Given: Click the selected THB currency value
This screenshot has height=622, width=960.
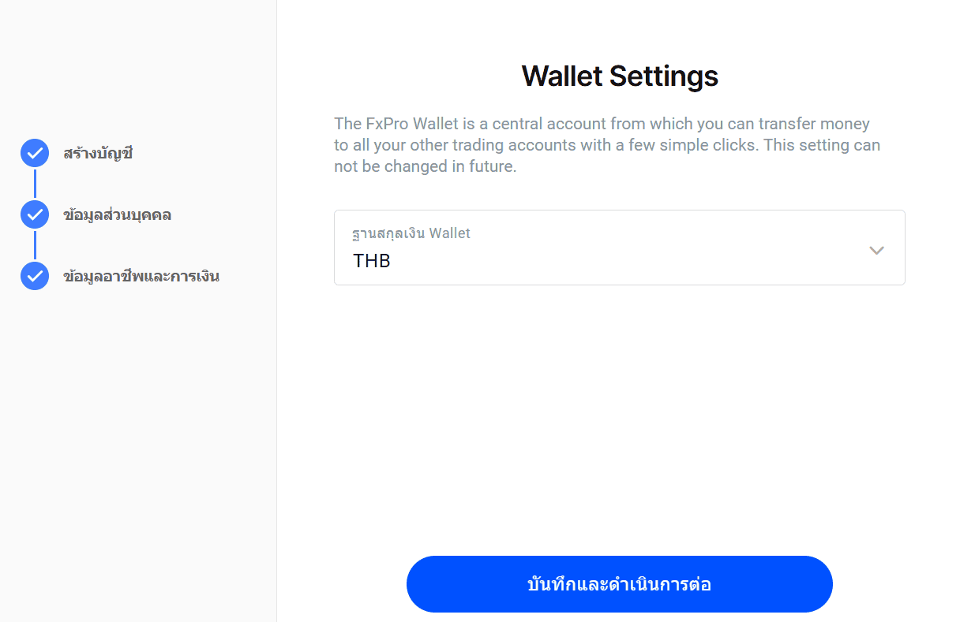Looking at the screenshot, I should (x=372, y=261).
